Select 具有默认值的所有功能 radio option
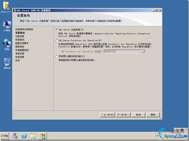This screenshot has width=189, height=141. pyautogui.click(x=57, y=56)
